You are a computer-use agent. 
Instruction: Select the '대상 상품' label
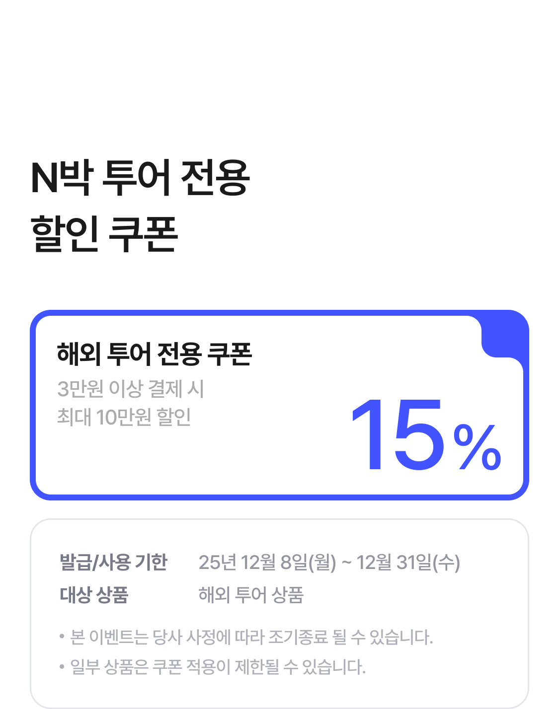click(94, 594)
